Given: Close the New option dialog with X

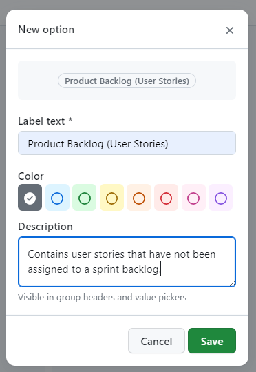Looking at the screenshot, I should click(230, 30).
